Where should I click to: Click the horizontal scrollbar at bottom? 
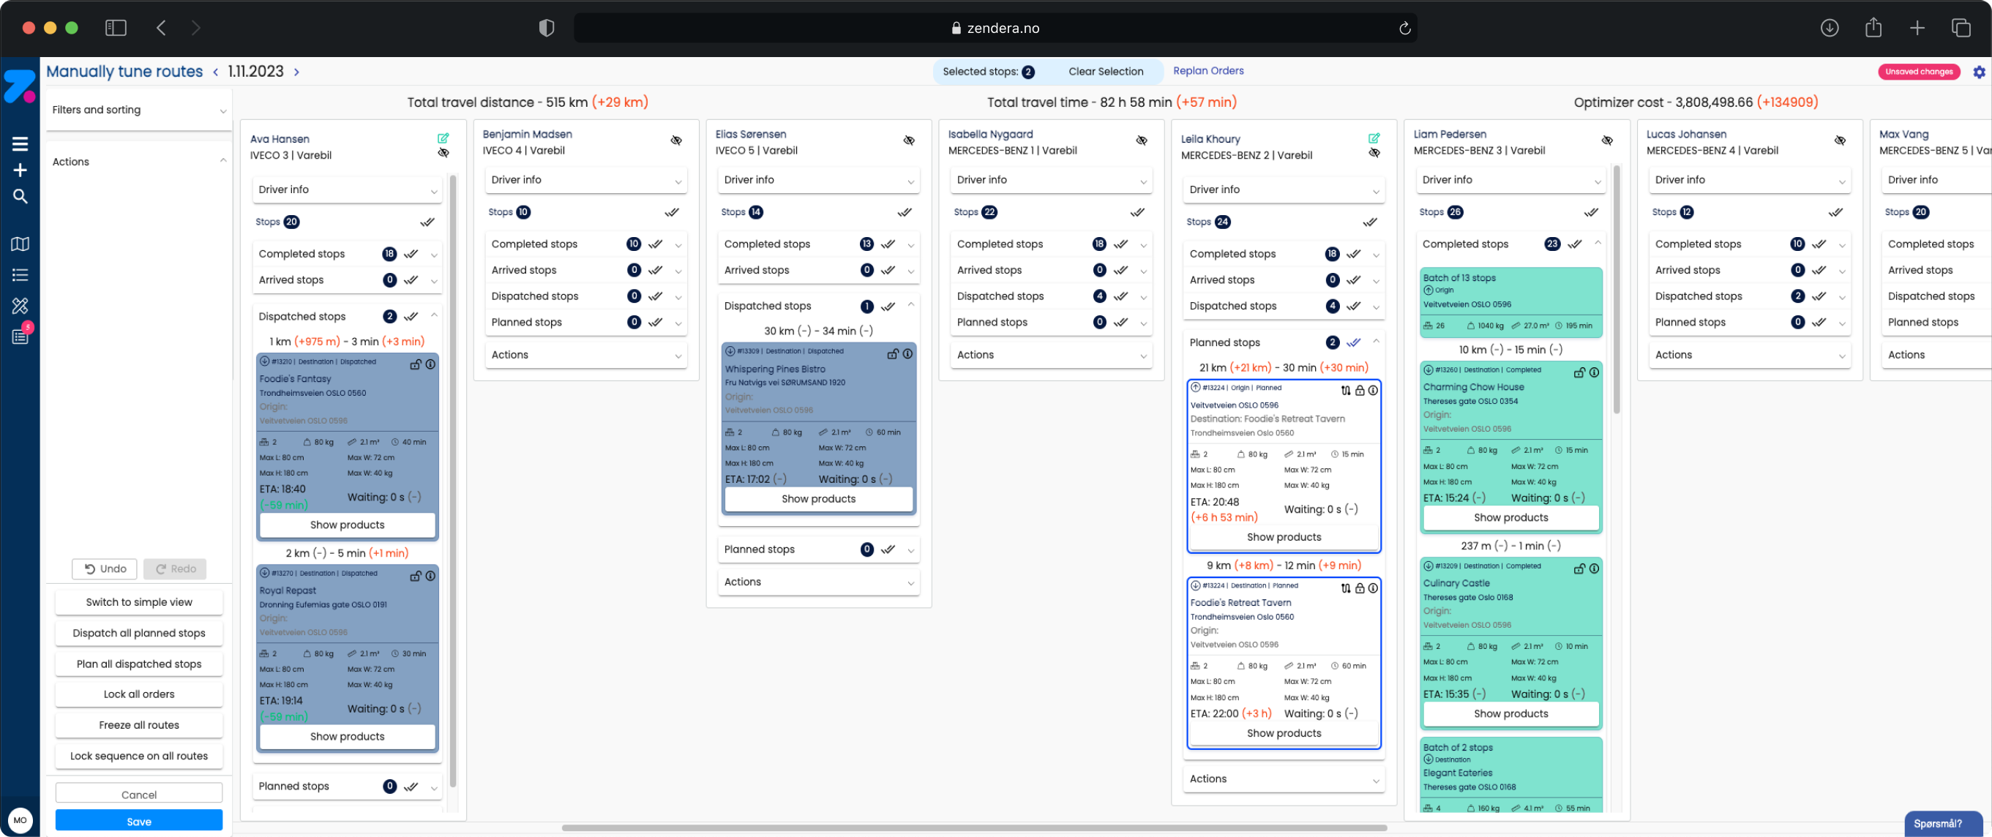(x=974, y=827)
